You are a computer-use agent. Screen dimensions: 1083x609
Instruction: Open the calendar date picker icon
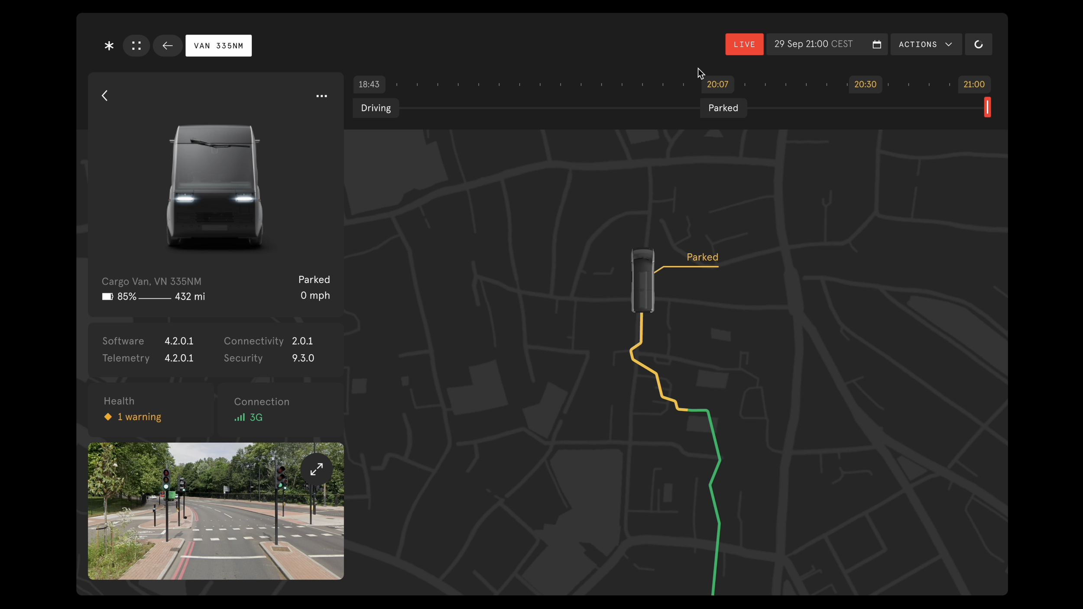pyautogui.click(x=876, y=45)
